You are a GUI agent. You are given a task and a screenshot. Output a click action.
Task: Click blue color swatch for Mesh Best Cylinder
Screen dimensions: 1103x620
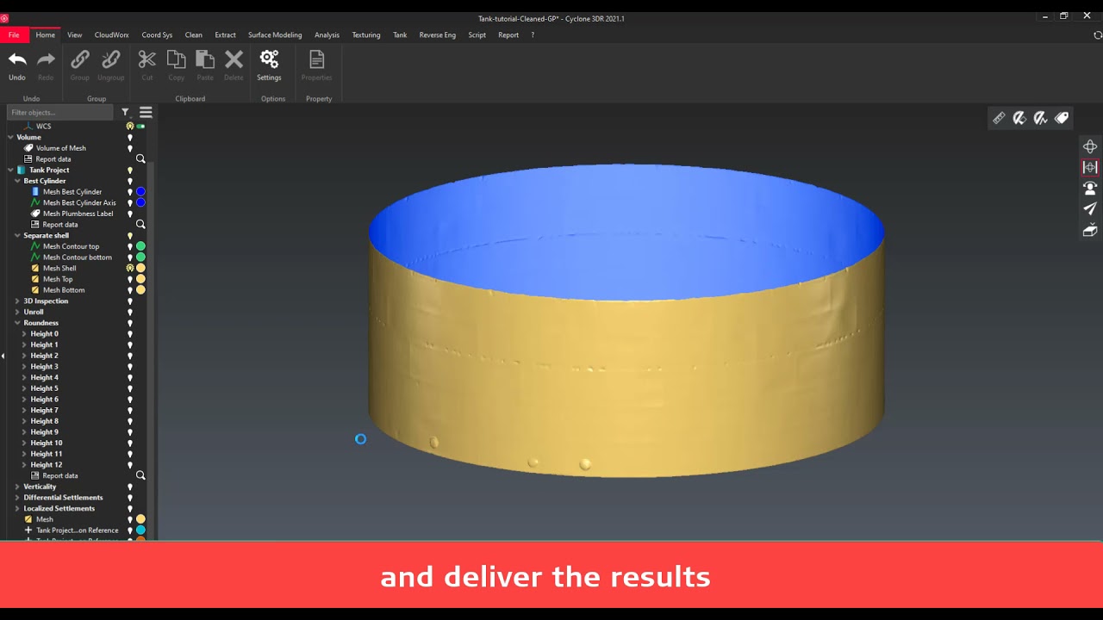click(x=140, y=192)
